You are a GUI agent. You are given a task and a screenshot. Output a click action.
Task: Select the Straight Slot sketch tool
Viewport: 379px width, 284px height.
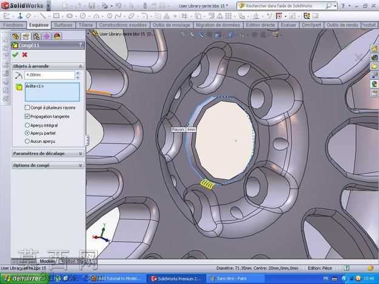pyautogui.click(x=69, y=16)
